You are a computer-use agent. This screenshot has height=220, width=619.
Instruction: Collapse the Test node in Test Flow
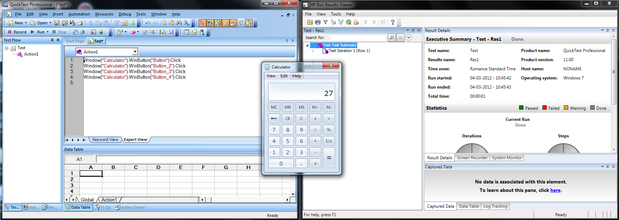click(6, 48)
